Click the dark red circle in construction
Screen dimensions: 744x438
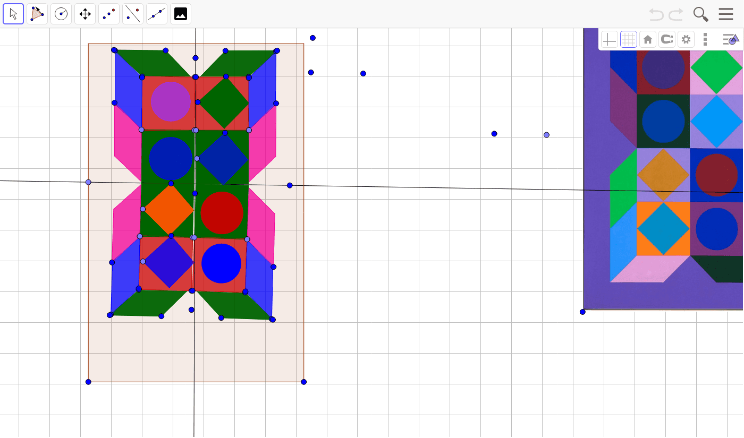222,213
